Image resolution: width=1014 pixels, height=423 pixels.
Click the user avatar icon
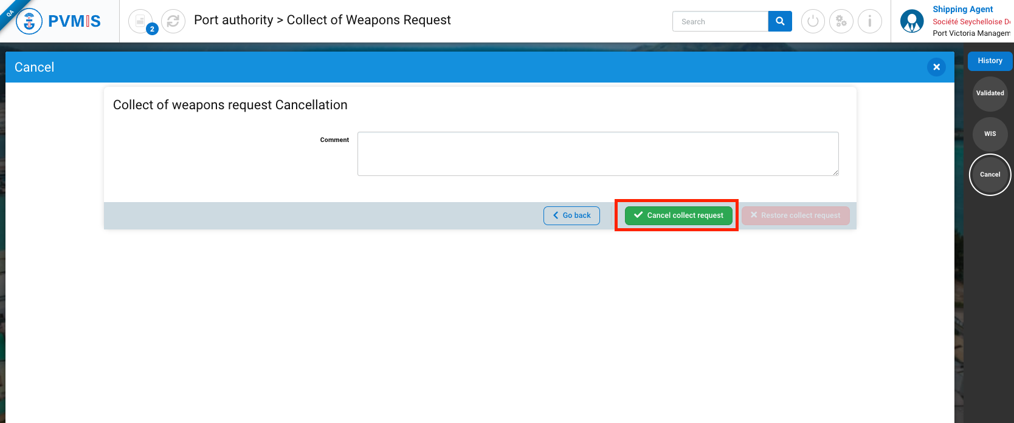911,21
